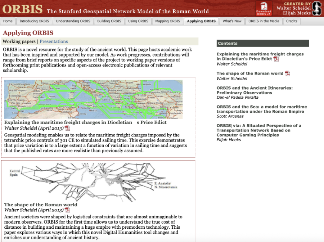Image resolution: width=324 pixels, height=242 pixels.
Task: Open the What's New tab
Action: 232,21
